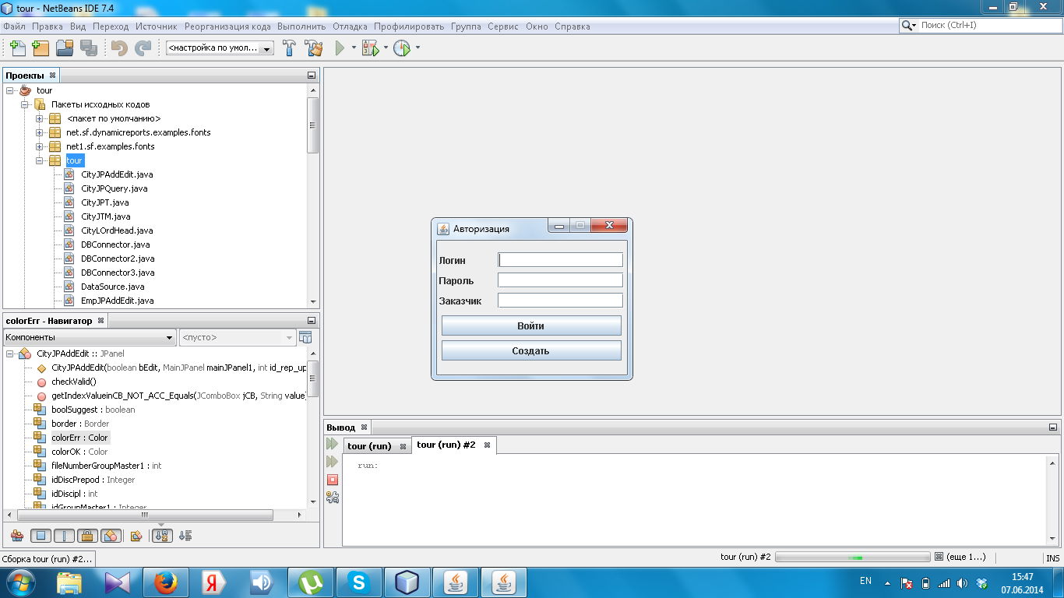Switch to the tour (run) output tab
The image size is (1064, 598).
coord(370,446)
